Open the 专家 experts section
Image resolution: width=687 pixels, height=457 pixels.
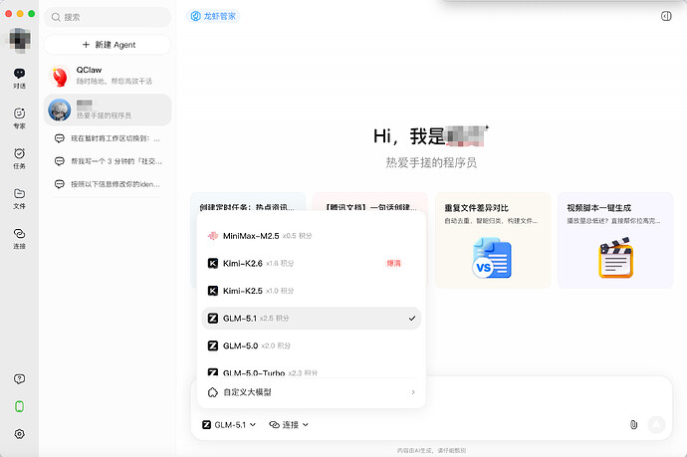tap(19, 118)
